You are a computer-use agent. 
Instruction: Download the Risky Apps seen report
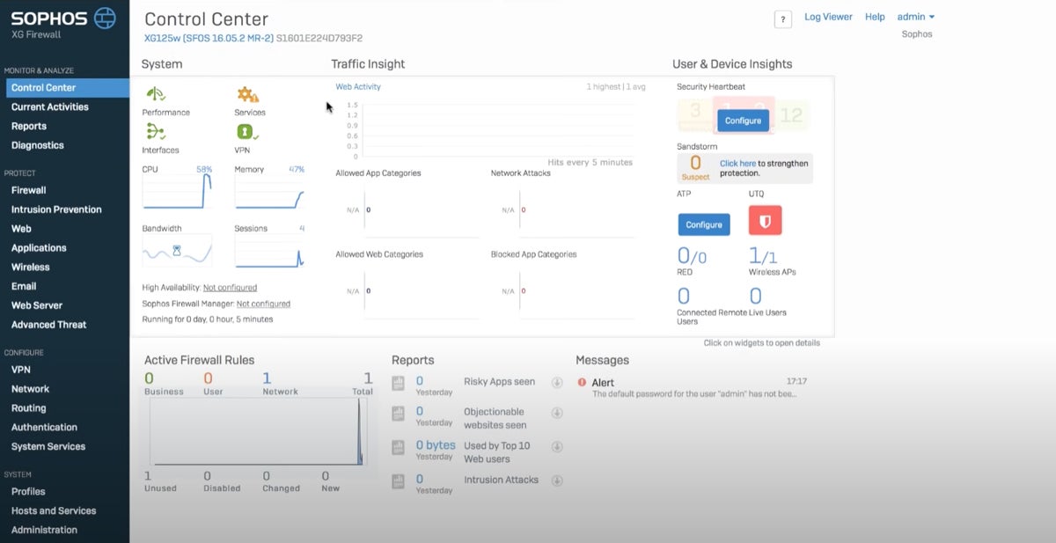pos(557,382)
